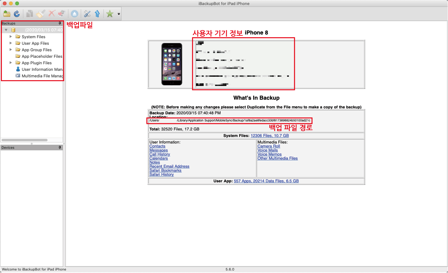This screenshot has height=273, width=448.
Task: Click the round blue eject icon
Action: 75,14
